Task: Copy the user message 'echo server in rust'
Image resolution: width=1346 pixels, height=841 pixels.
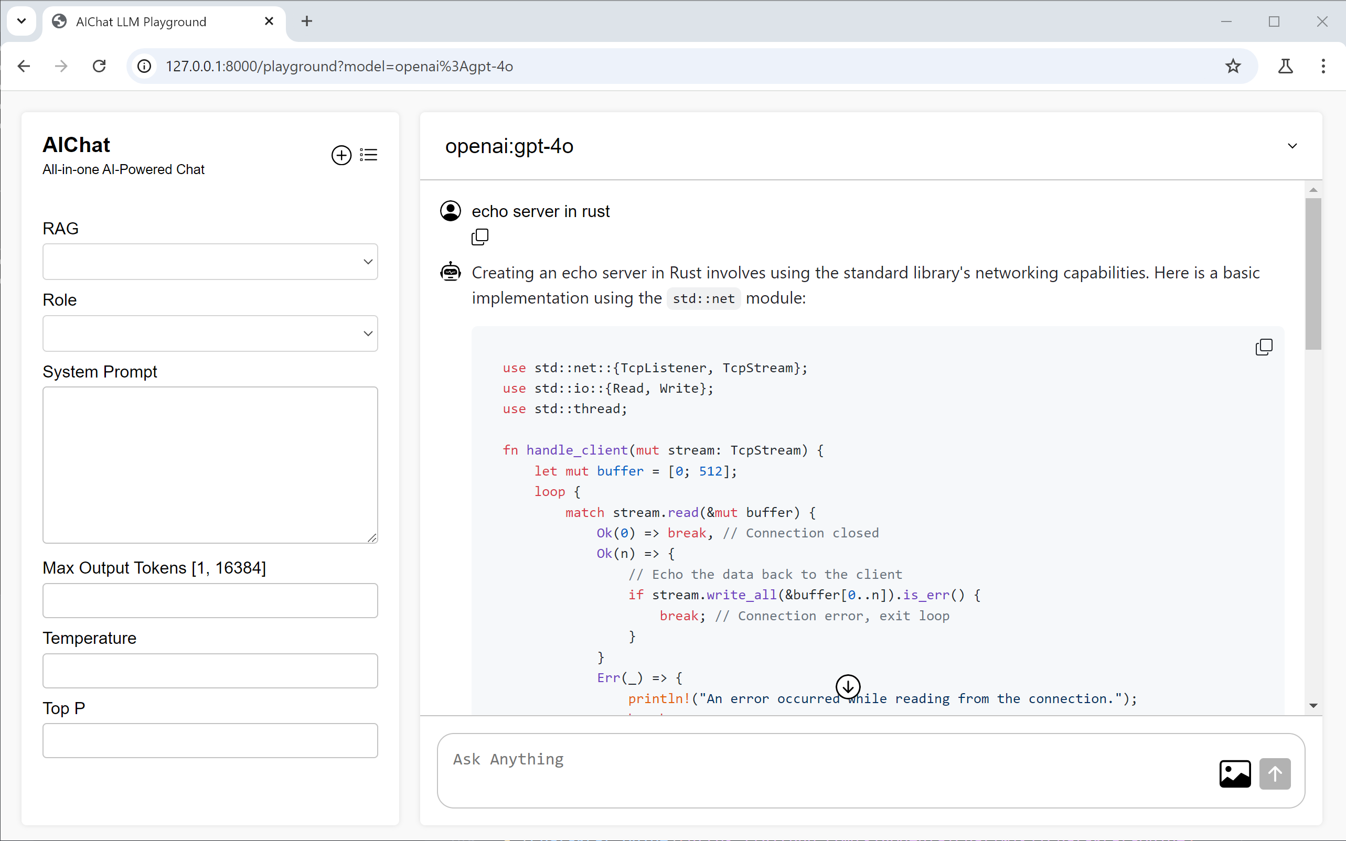Action: 479,237
